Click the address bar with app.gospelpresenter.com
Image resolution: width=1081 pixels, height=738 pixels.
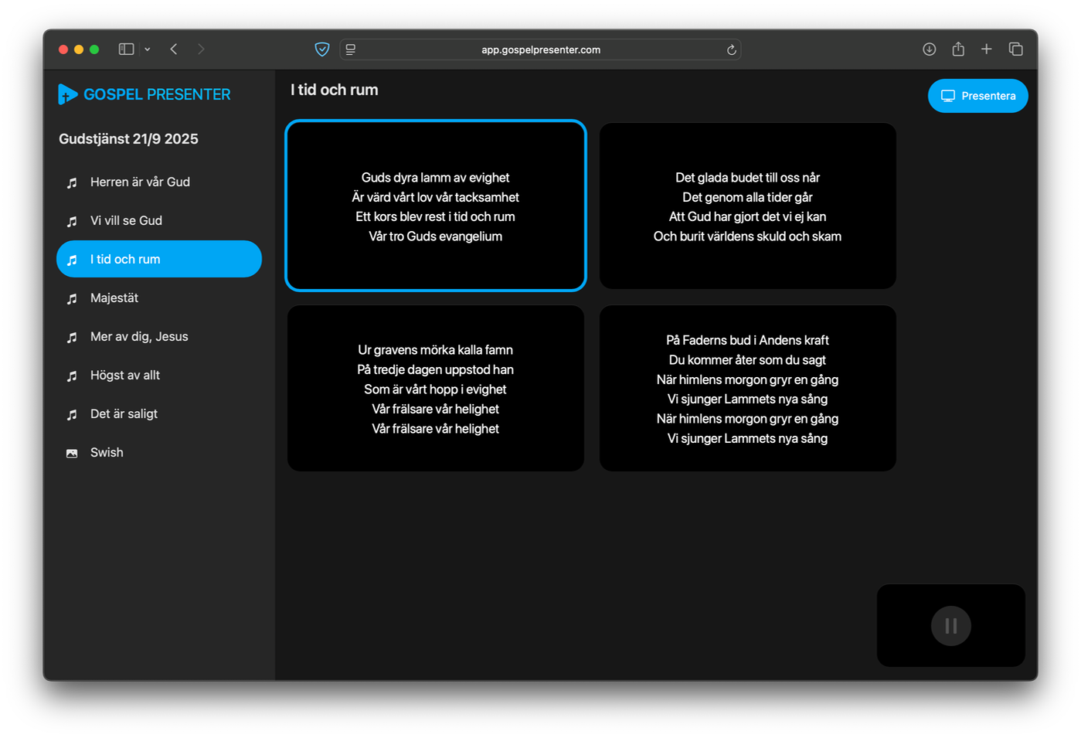540,49
